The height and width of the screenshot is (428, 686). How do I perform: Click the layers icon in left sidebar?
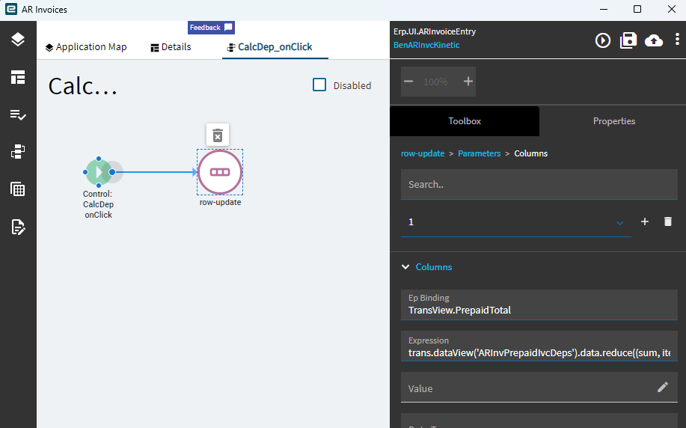point(18,40)
